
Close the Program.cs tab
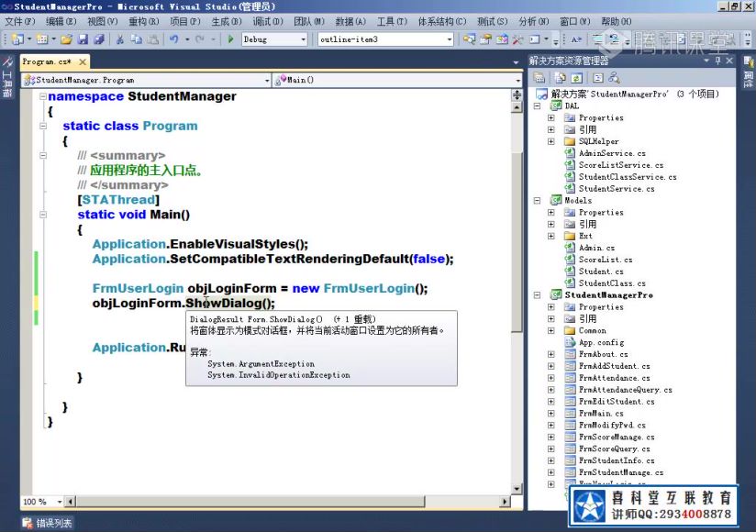tap(83, 61)
